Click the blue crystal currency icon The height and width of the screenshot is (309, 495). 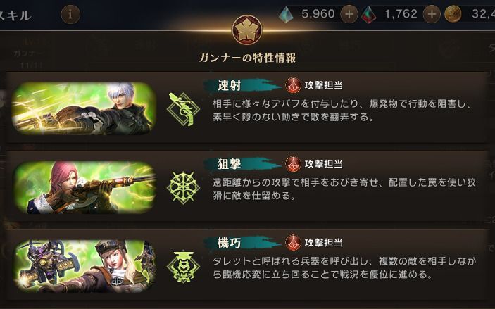point(286,15)
